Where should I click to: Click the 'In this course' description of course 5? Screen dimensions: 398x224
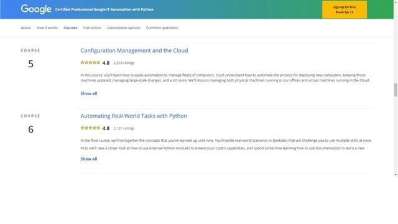pyautogui.click(x=225, y=78)
